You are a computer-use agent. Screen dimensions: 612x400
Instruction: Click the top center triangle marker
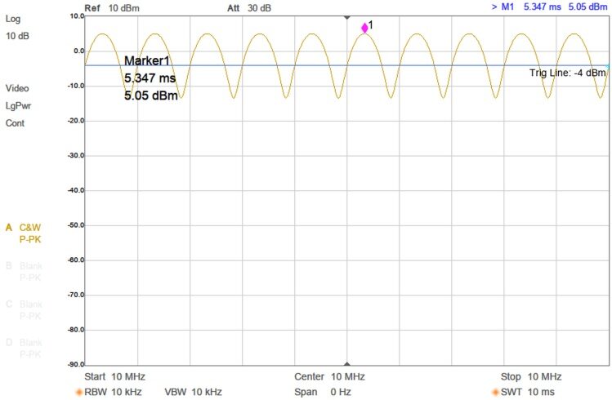coord(347,18)
